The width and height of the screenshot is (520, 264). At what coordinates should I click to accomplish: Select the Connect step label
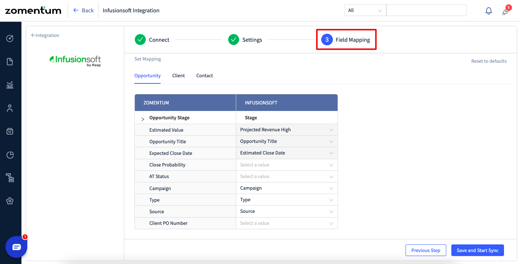159,40
